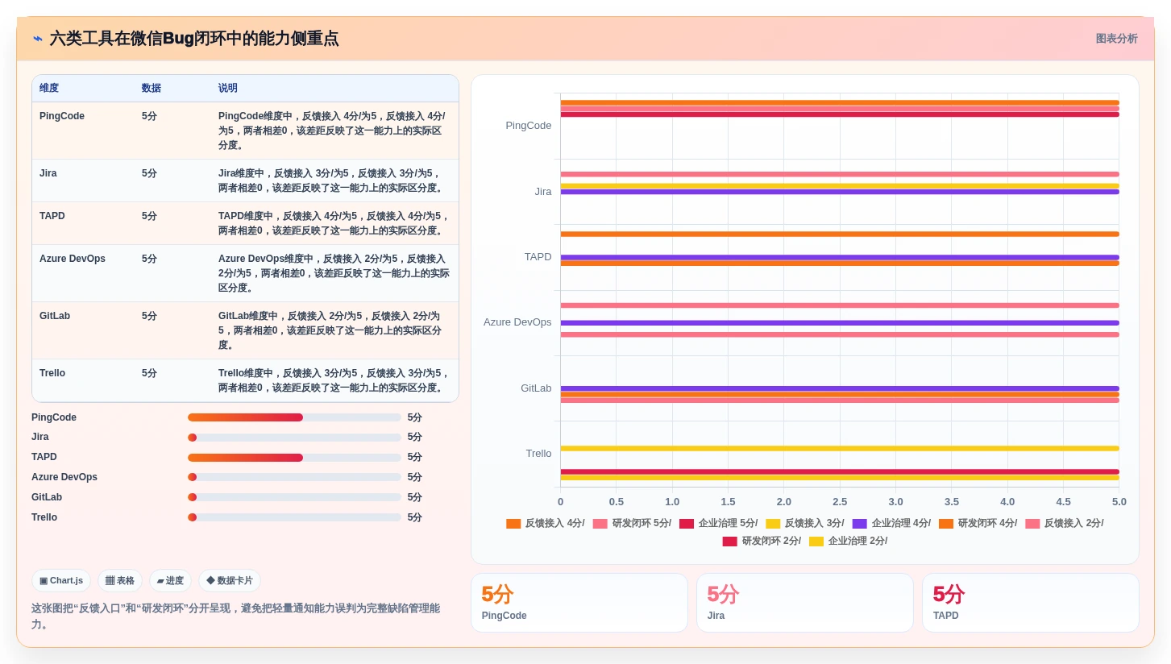The width and height of the screenshot is (1171, 664).
Task: Click the description text starting Azure DevOps维度中
Action: click(x=334, y=273)
